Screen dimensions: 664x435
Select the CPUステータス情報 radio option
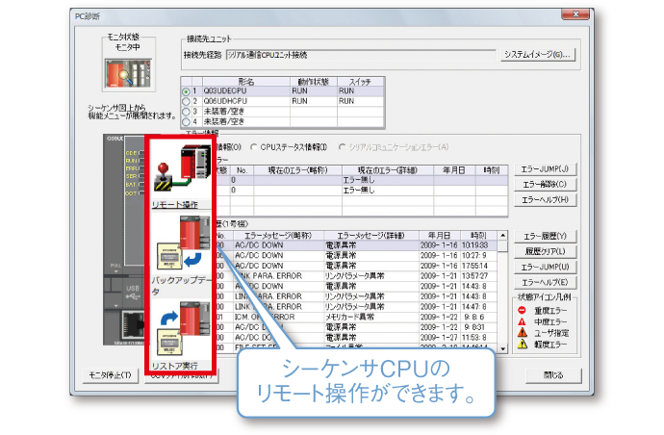pyautogui.click(x=254, y=146)
